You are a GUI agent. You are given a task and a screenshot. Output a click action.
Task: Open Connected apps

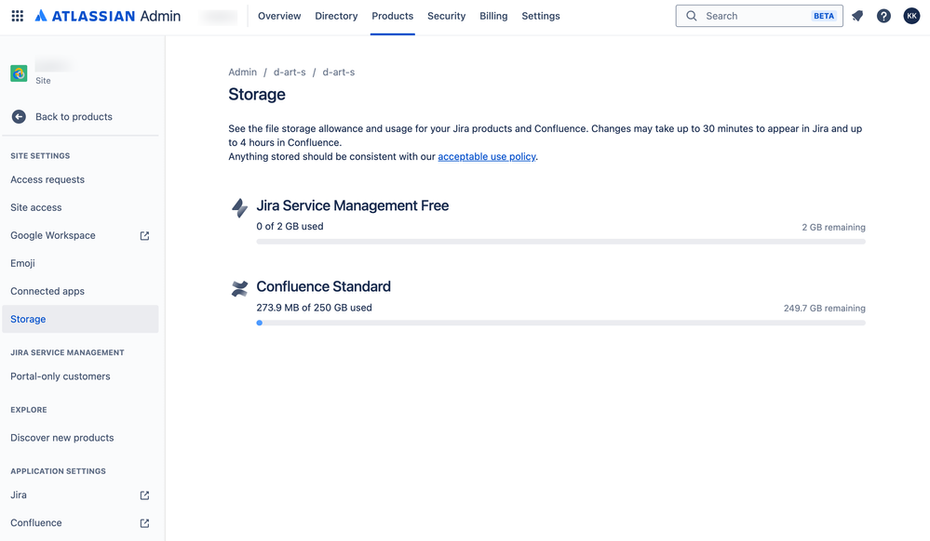point(47,291)
